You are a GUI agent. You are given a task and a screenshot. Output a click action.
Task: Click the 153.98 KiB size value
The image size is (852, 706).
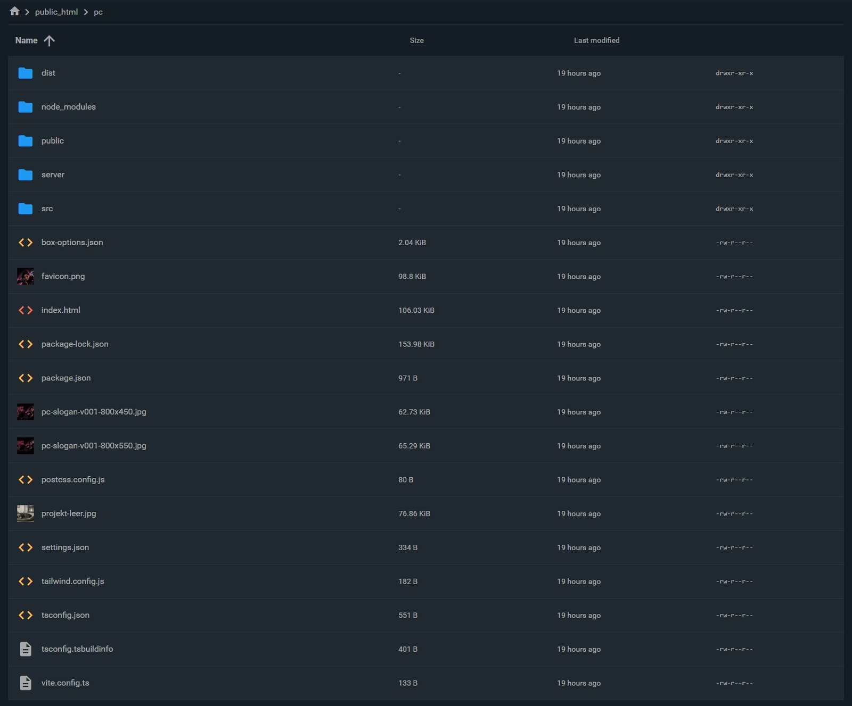[416, 344]
